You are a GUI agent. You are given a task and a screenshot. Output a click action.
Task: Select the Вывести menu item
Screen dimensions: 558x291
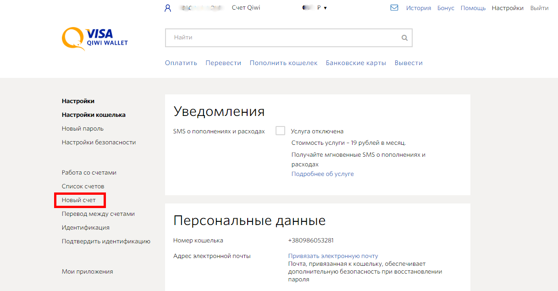click(409, 63)
